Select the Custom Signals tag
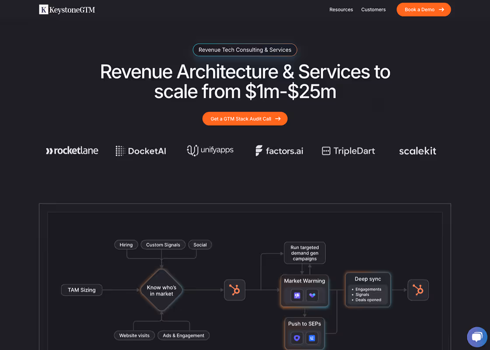Image resolution: width=490 pixels, height=350 pixels. pyautogui.click(x=163, y=245)
